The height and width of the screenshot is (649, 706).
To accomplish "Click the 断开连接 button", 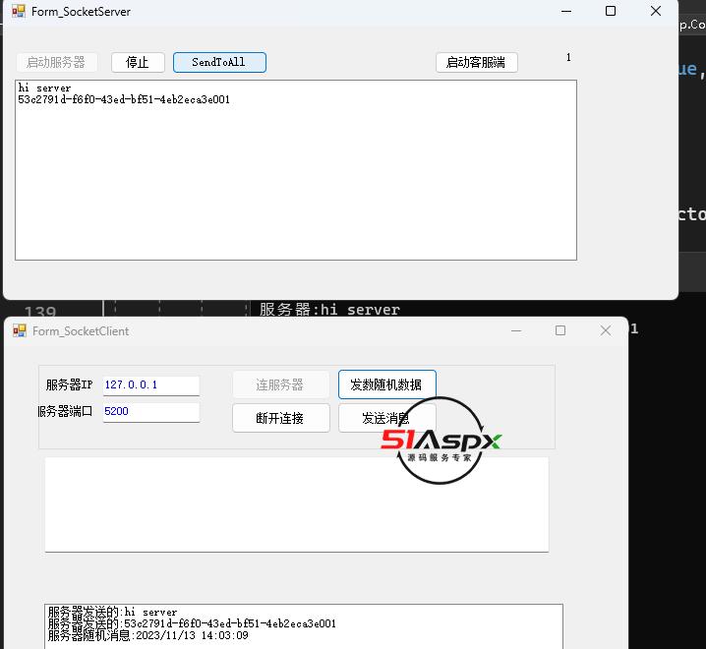I will coord(281,418).
